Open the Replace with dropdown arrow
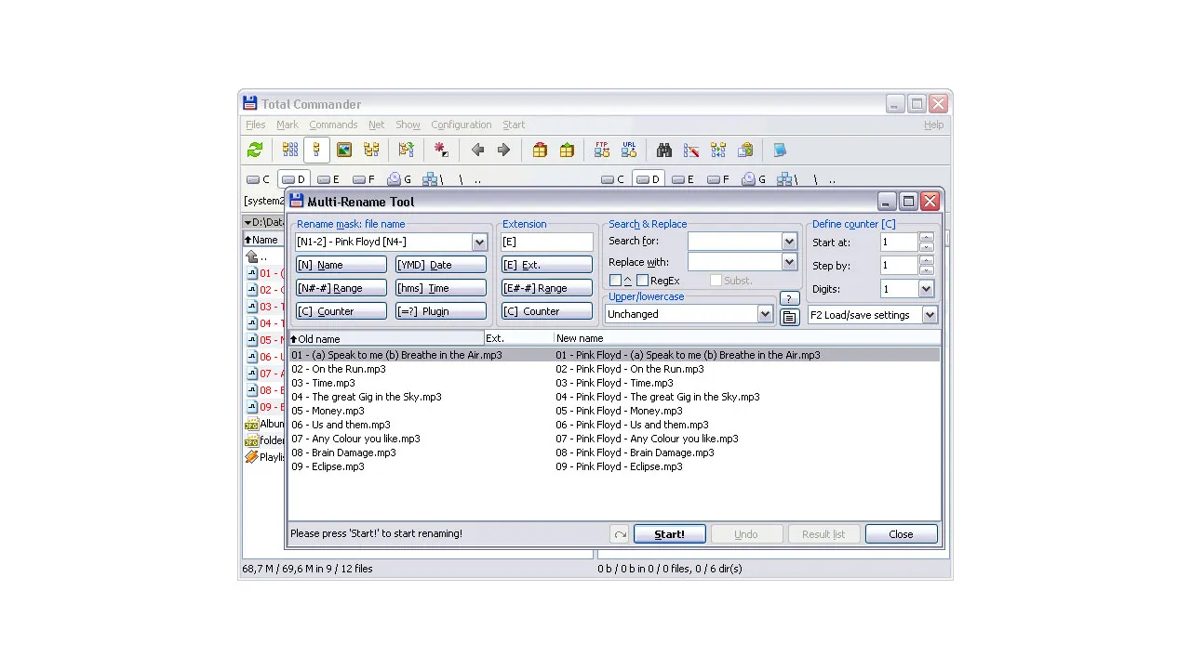The height and width of the screenshot is (669, 1191). pos(789,262)
